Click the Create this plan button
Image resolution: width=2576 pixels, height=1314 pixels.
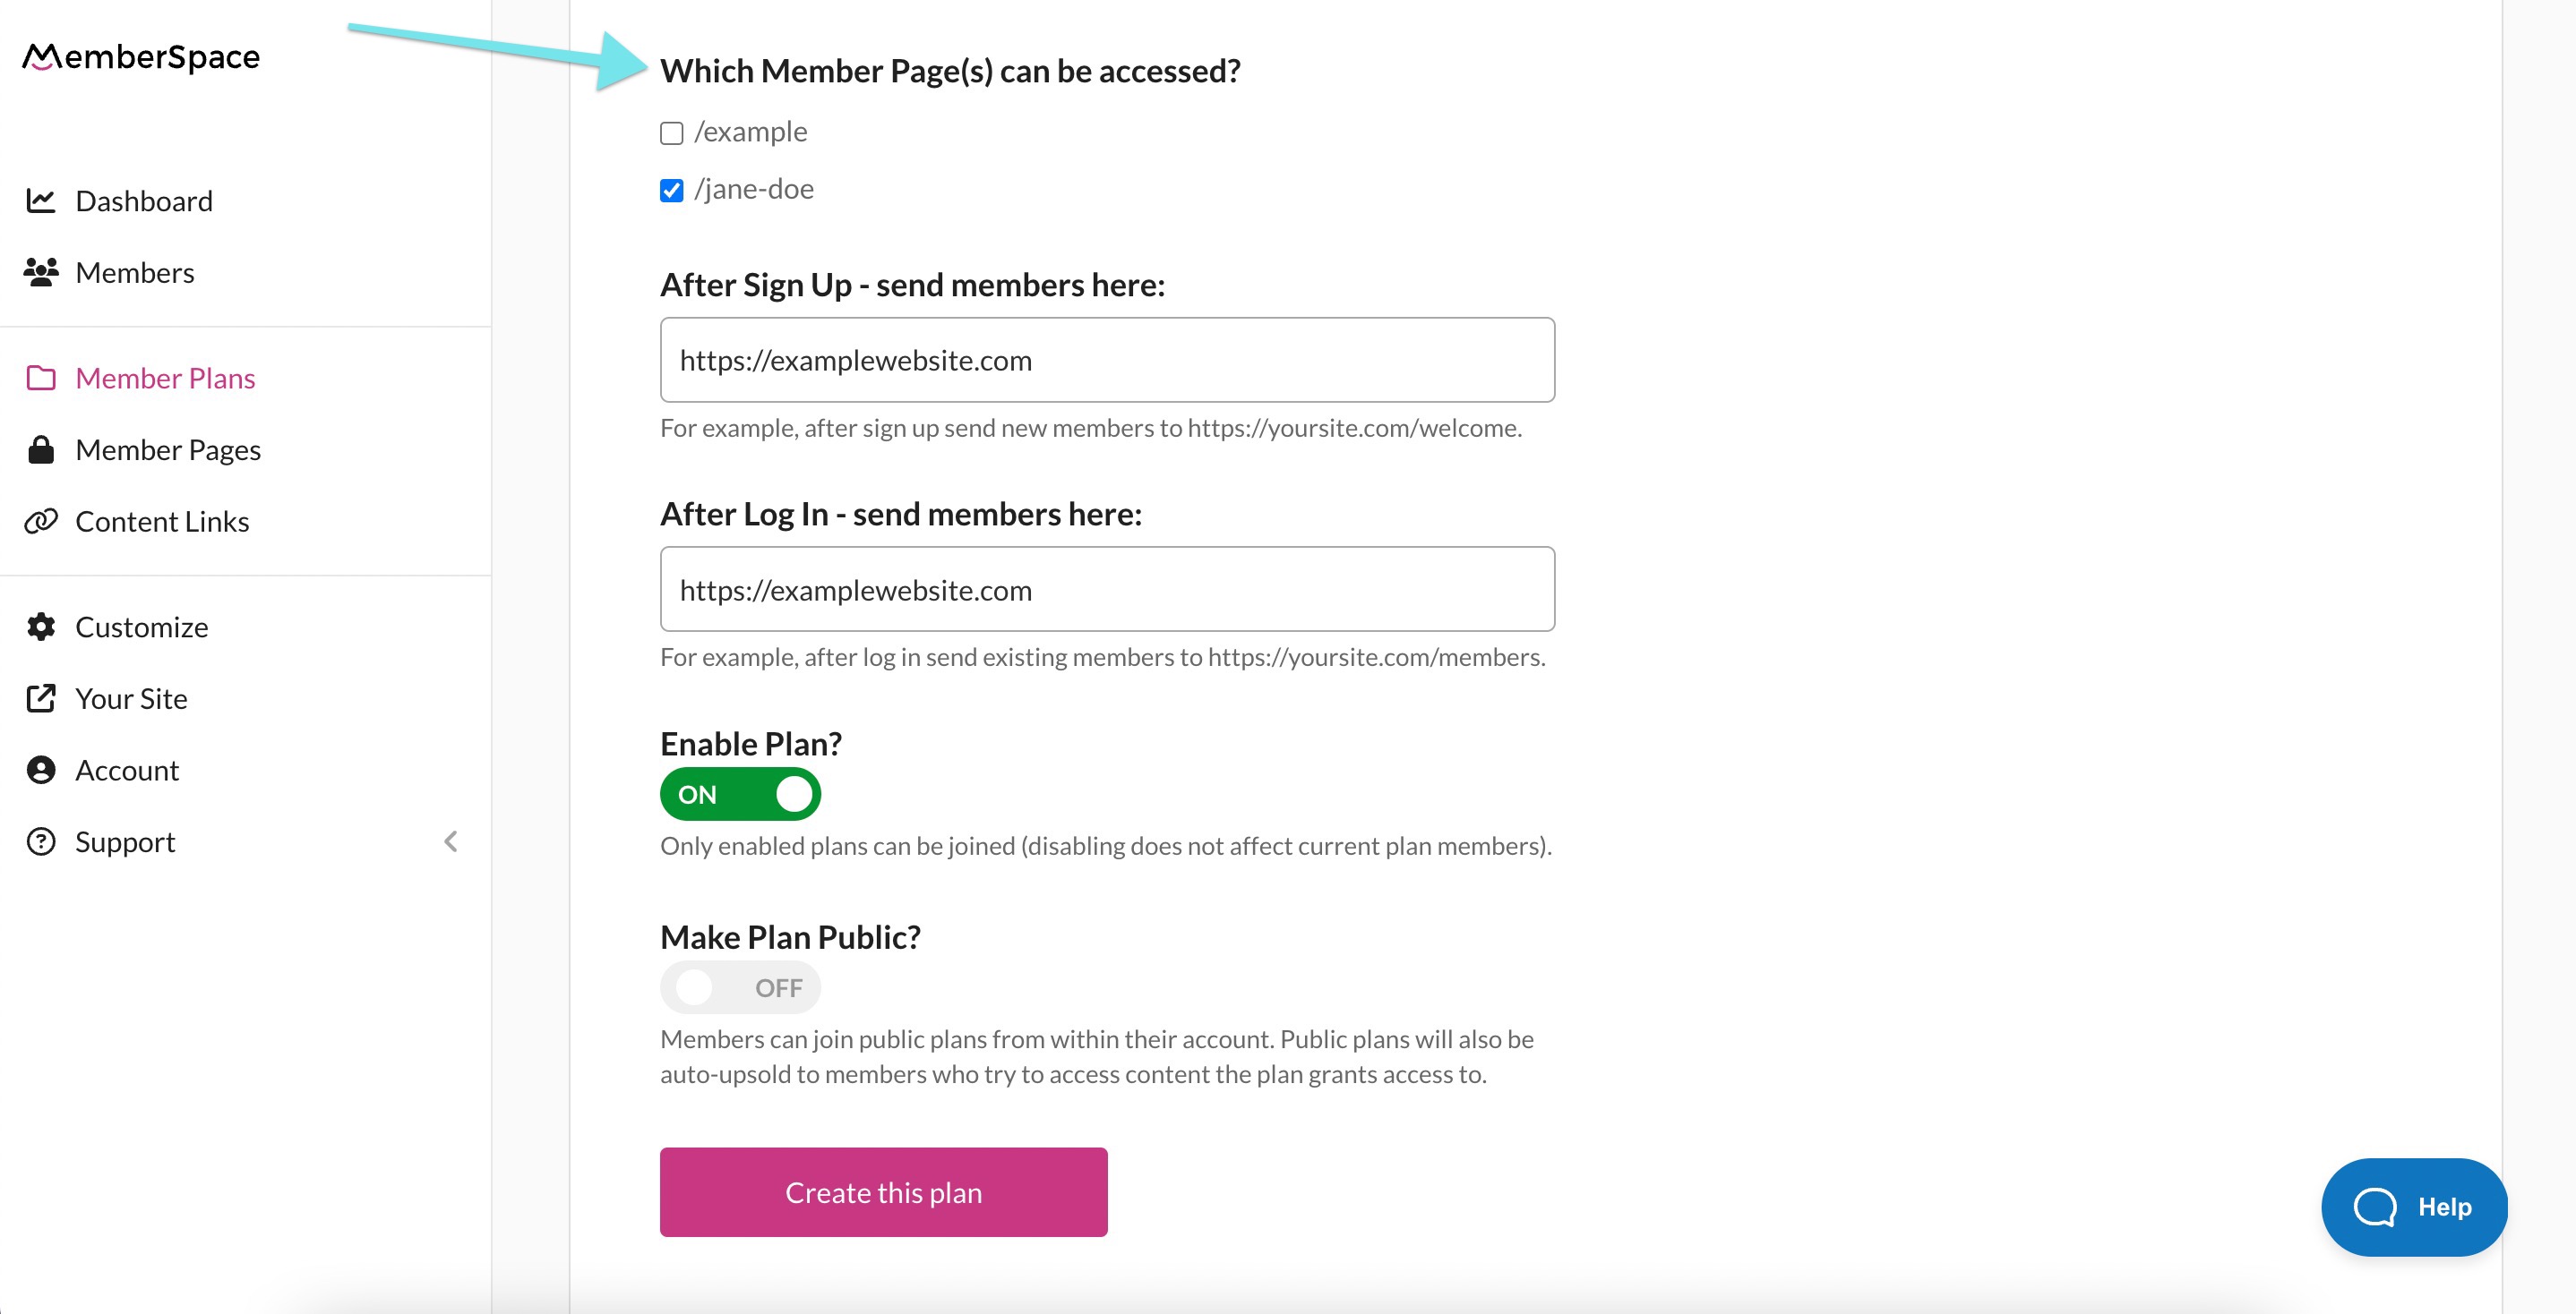tap(883, 1191)
